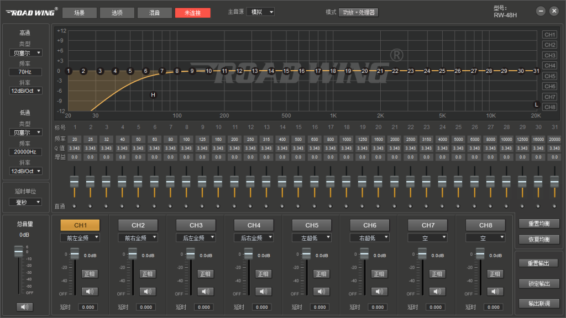Image resolution: width=566 pixels, height=318 pixels.
Task: Mute the CH2 output speaker icon
Action: (147, 291)
